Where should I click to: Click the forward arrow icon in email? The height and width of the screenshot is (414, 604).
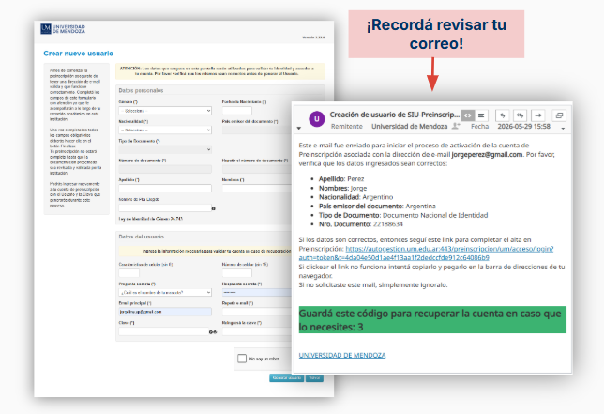(538, 115)
